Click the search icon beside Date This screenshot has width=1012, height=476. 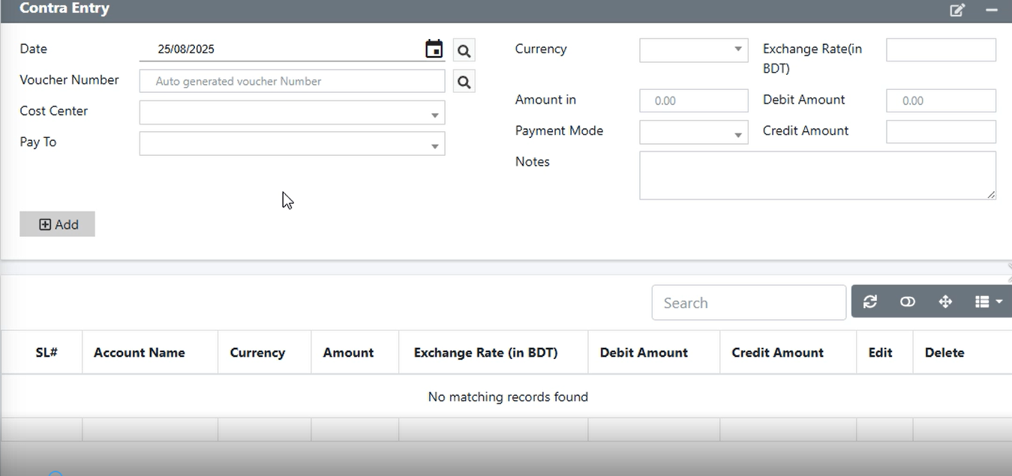coord(464,50)
